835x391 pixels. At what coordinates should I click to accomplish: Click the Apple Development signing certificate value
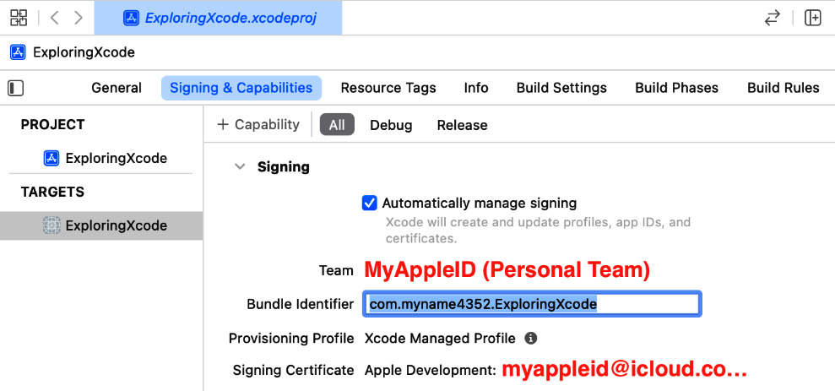coord(556,369)
